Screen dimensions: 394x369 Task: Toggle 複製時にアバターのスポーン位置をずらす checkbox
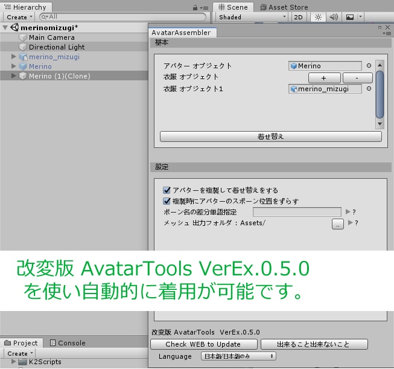(x=167, y=201)
